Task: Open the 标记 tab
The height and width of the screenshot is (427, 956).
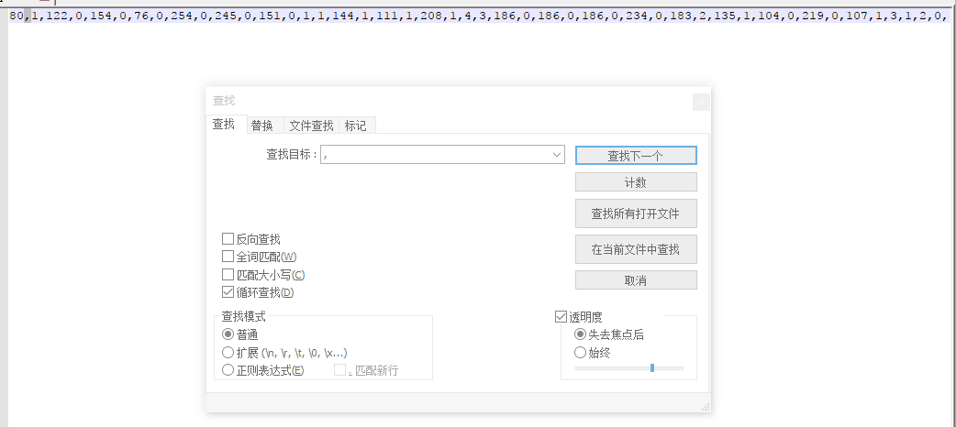Action: [356, 126]
